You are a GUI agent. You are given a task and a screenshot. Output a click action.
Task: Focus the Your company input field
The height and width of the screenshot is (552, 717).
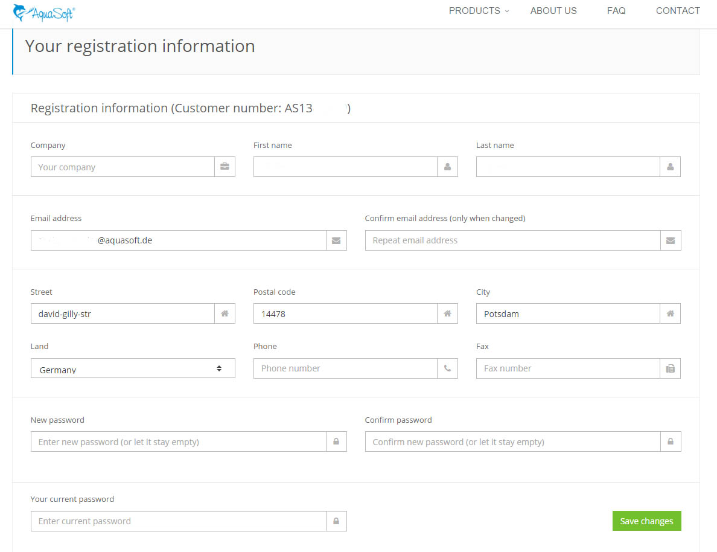(x=123, y=167)
